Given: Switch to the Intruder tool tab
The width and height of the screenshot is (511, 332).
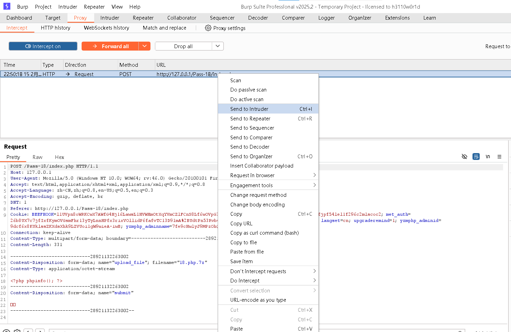Looking at the screenshot, I should coord(110,18).
